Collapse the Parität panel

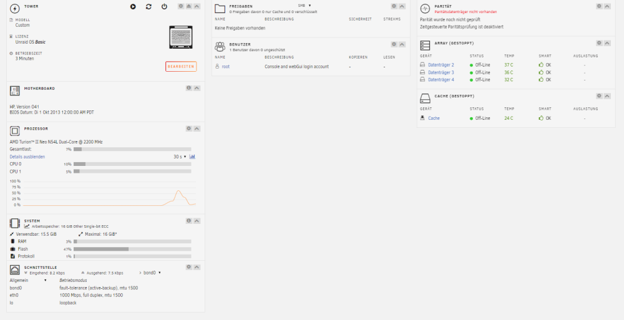click(607, 6)
